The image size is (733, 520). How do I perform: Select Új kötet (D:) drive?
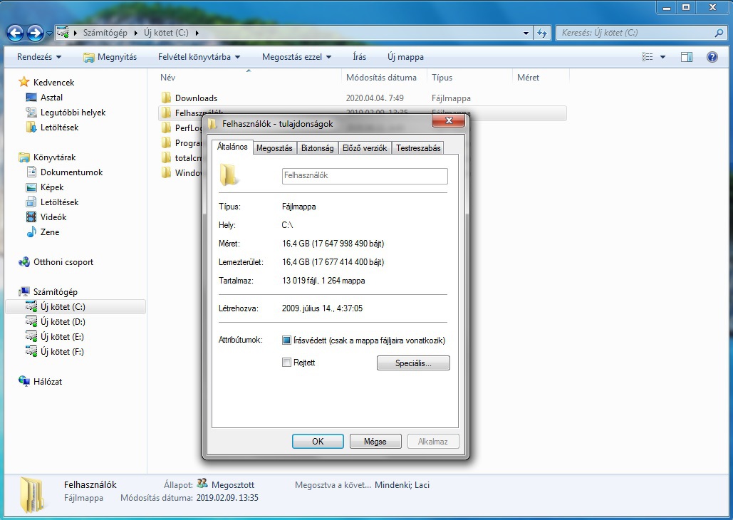[x=63, y=322]
